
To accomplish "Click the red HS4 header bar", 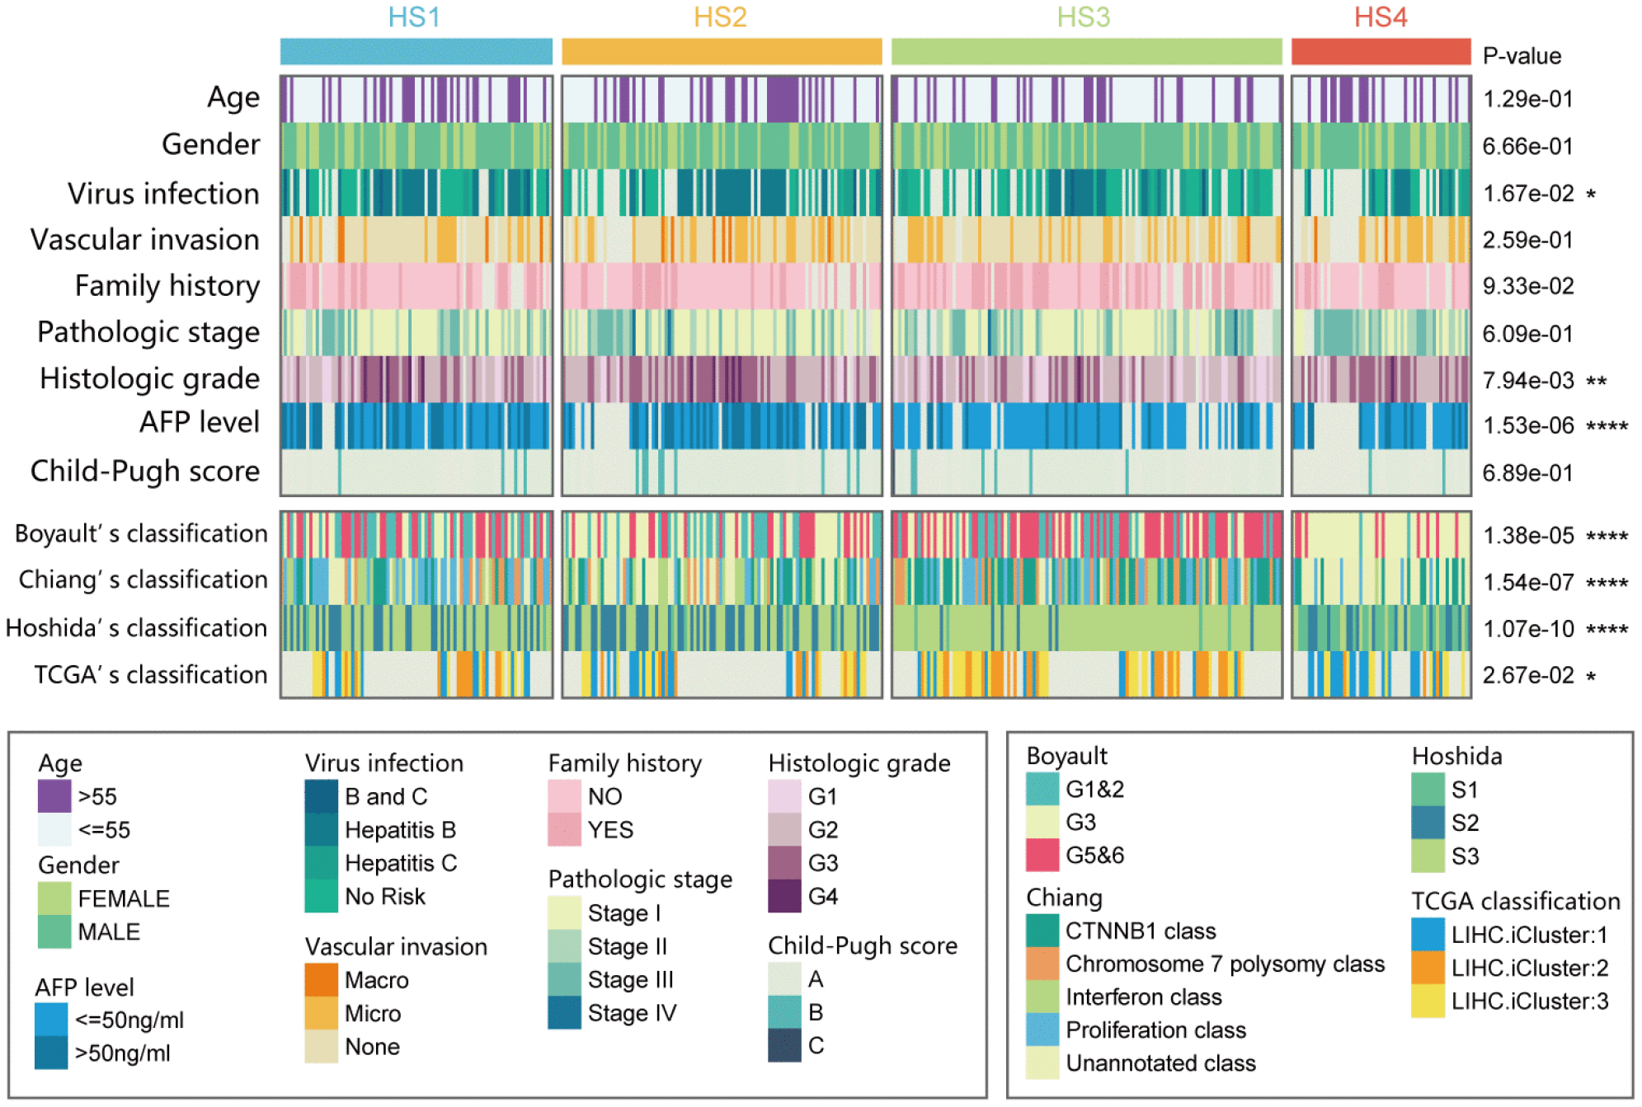I will [1381, 51].
